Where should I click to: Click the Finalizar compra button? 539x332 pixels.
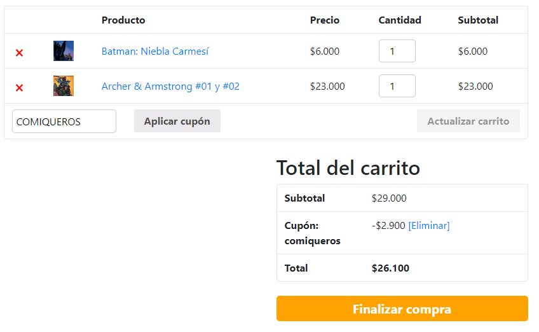(x=402, y=308)
